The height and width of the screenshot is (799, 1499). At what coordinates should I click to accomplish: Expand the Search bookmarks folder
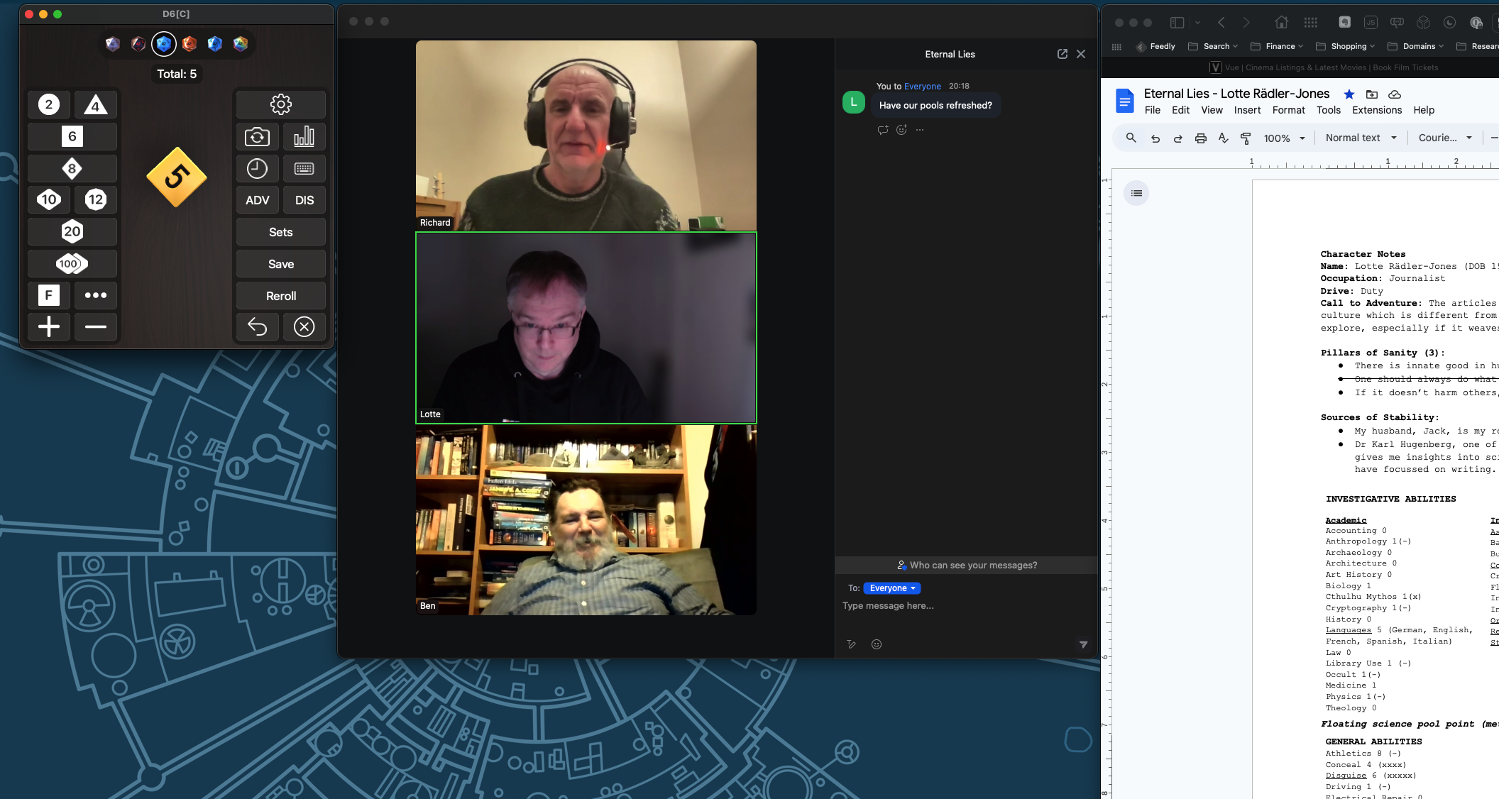coord(1213,46)
